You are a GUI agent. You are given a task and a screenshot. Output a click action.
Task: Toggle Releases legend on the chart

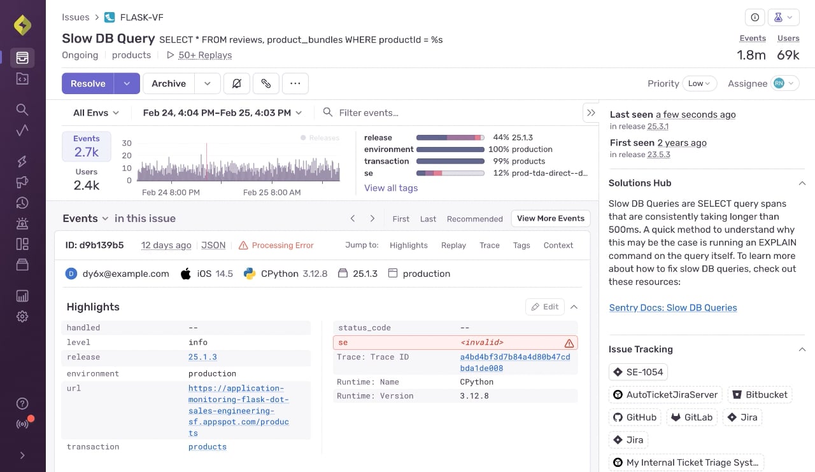pyautogui.click(x=320, y=137)
